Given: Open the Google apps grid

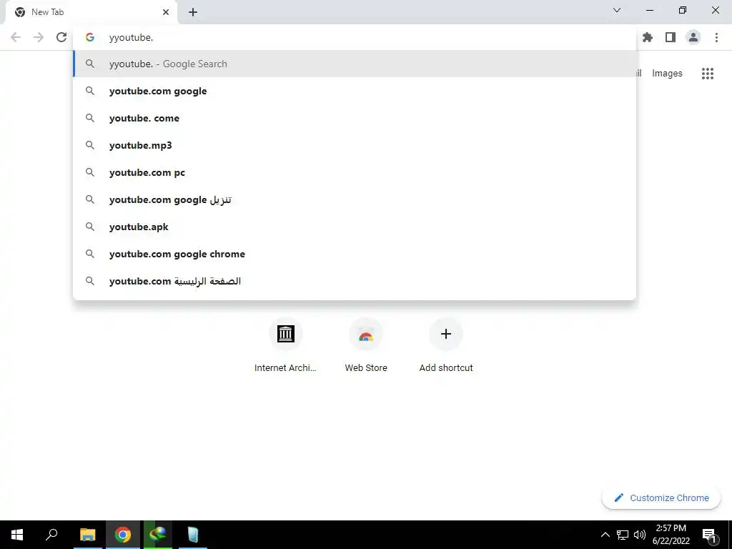Looking at the screenshot, I should point(708,74).
